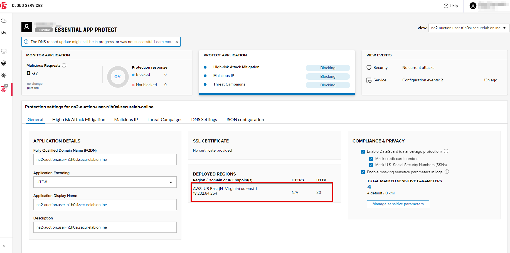
Task: Click High-risk Attack Mitigation in Protect Application
Action: 236,67
